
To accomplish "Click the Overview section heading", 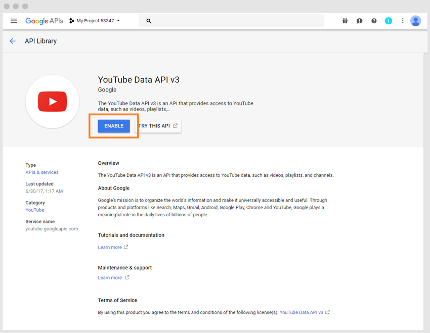I will point(109,163).
